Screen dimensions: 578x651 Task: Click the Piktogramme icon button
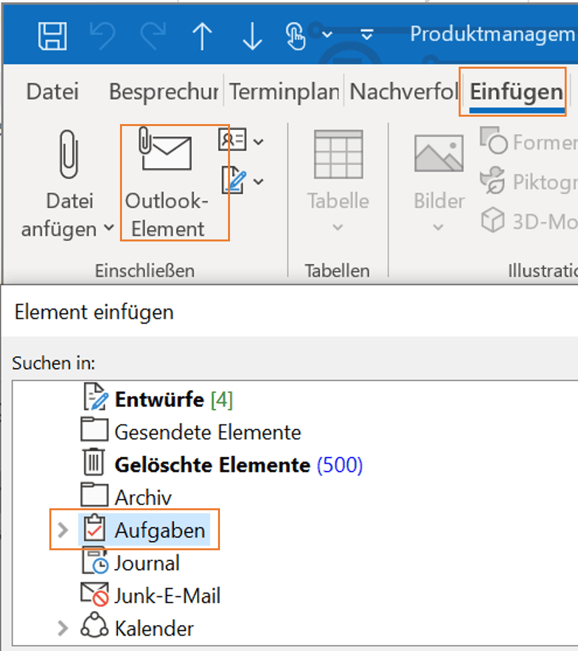point(529,181)
